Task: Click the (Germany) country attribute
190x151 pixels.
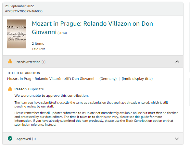Action: [x=108, y=79]
